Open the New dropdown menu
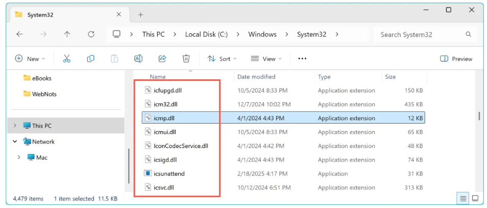 click(30, 59)
